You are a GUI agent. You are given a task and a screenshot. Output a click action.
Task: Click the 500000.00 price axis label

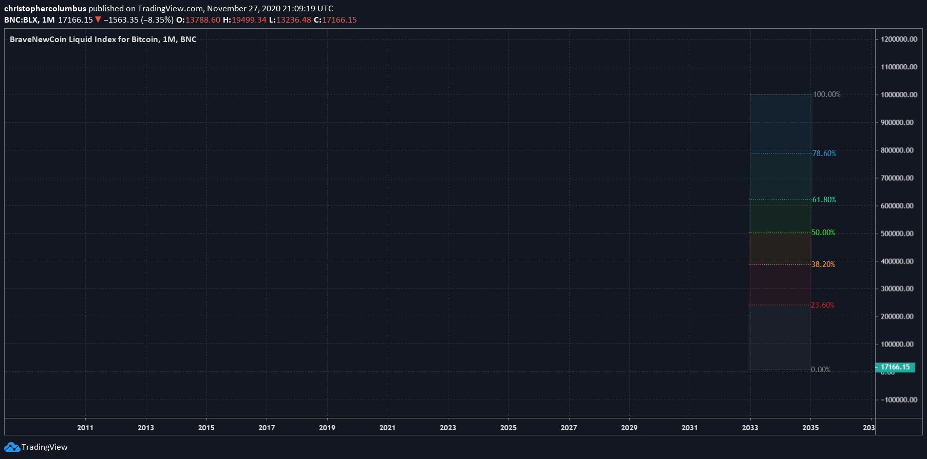(897, 234)
